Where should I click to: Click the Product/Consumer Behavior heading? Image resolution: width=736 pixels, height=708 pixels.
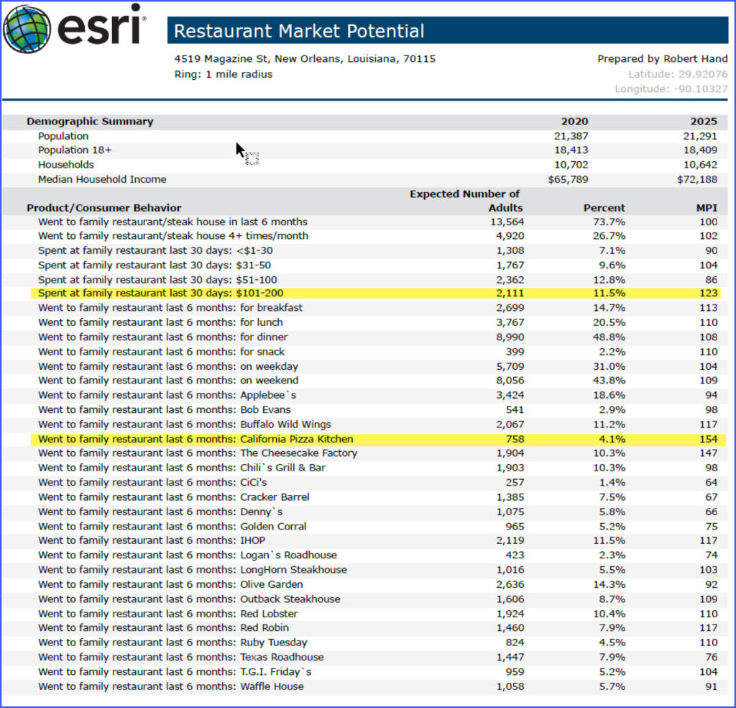pos(103,208)
